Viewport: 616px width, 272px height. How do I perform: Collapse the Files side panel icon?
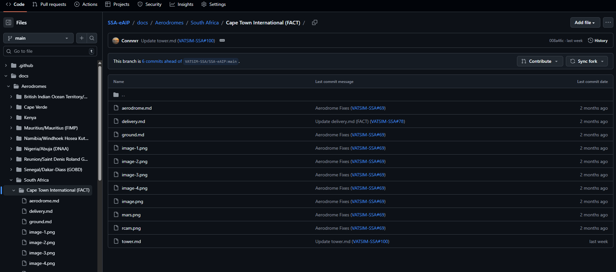click(9, 22)
